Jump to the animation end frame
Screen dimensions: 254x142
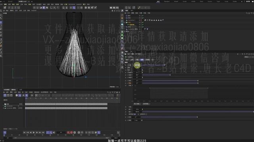click(43, 133)
